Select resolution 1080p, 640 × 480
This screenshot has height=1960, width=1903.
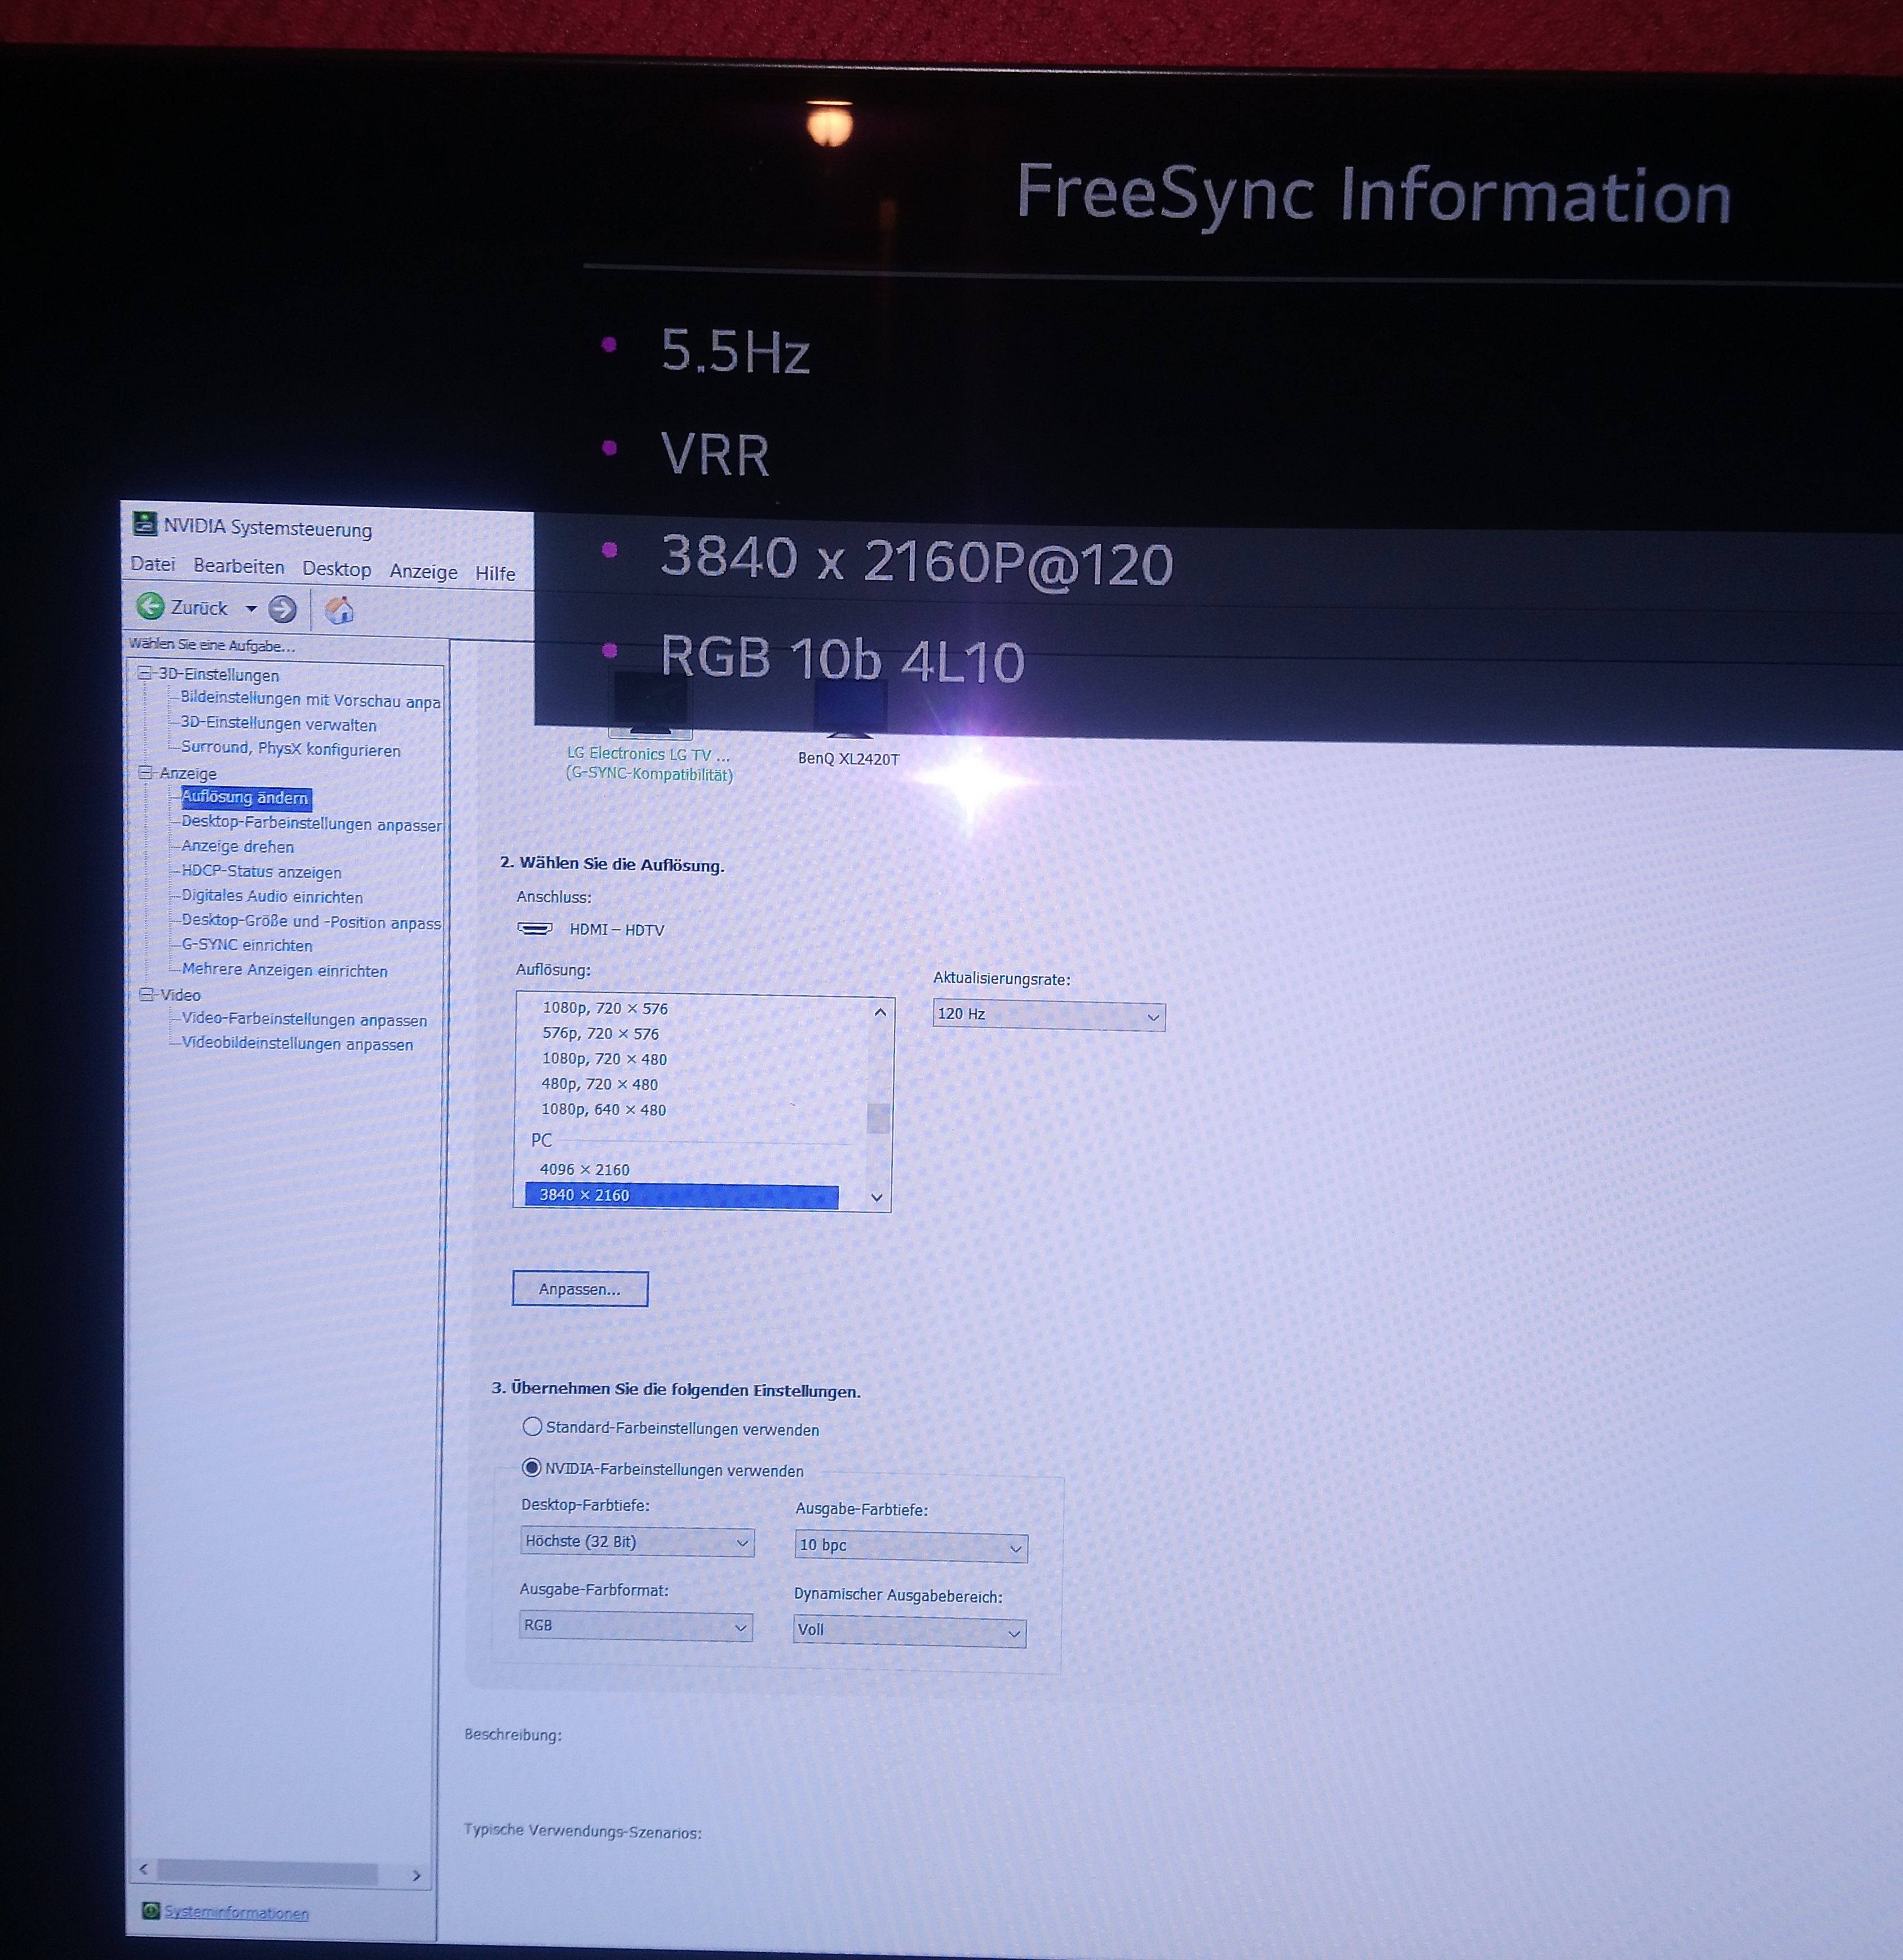click(603, 1109)
